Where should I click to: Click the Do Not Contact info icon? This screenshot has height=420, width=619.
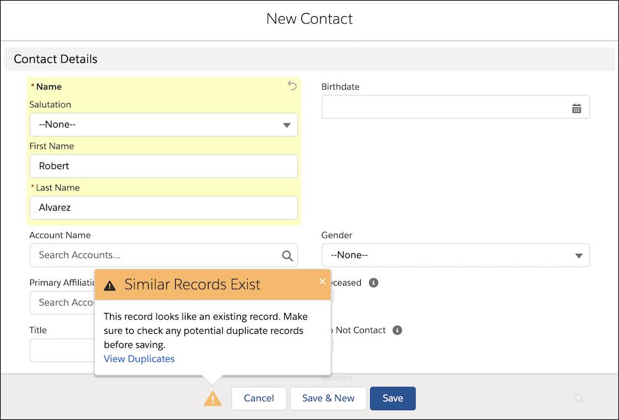(x=397, y=330)
